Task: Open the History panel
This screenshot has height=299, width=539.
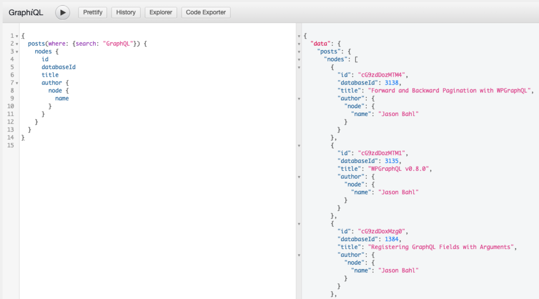Action: [x=126, y=12]
